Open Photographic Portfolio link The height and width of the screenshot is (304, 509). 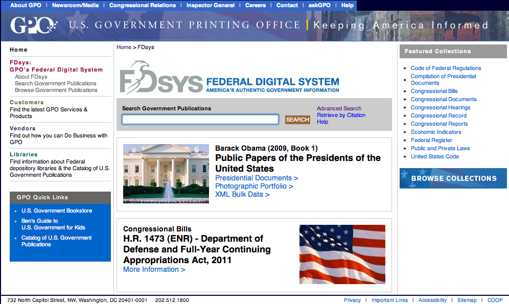pyautogui.click(x=254, y=186)
